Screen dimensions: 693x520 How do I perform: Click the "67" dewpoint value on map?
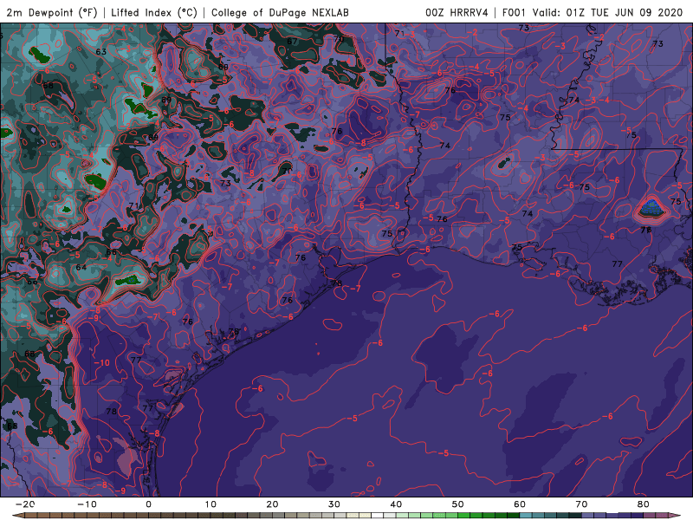tap(292, 42)
